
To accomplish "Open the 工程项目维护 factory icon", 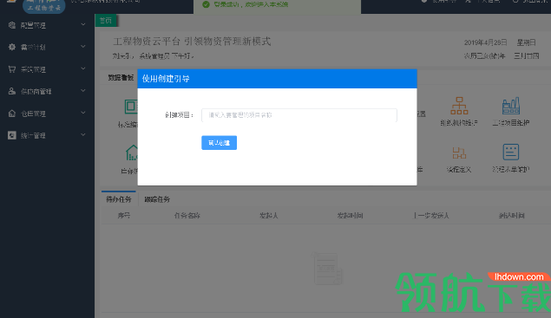I will 511,106.
